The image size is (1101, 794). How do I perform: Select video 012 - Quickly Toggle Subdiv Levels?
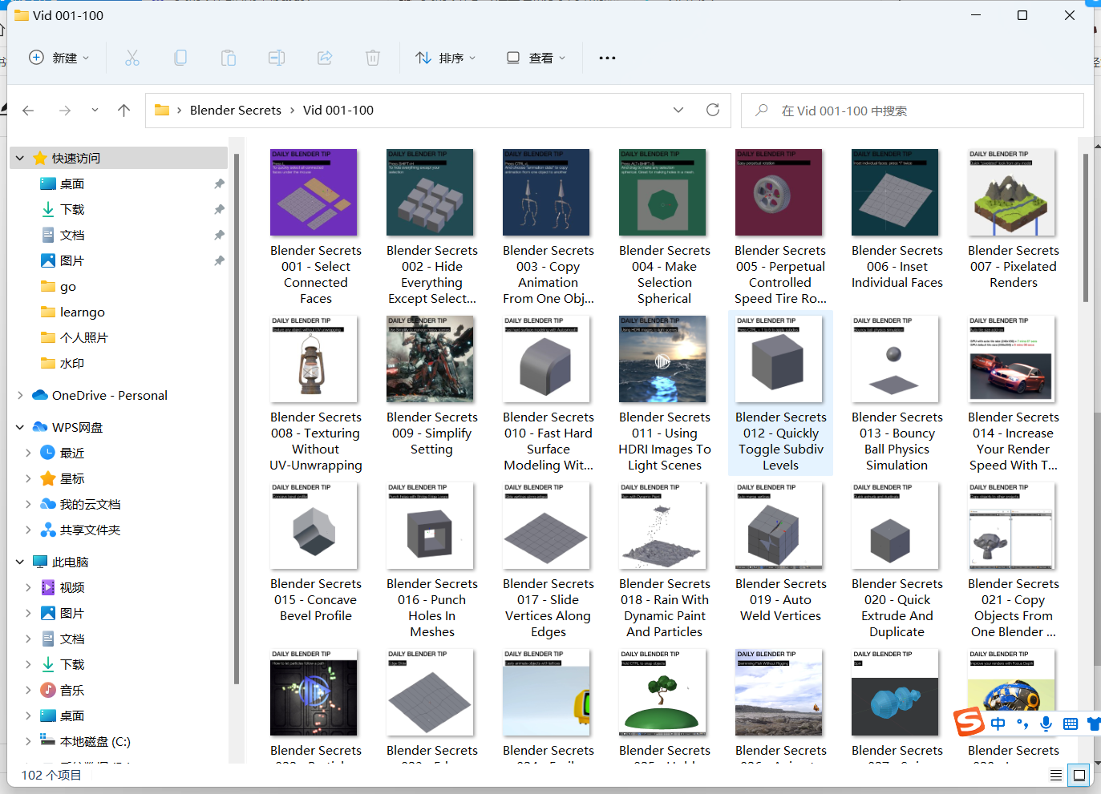[x=780, y=393]
